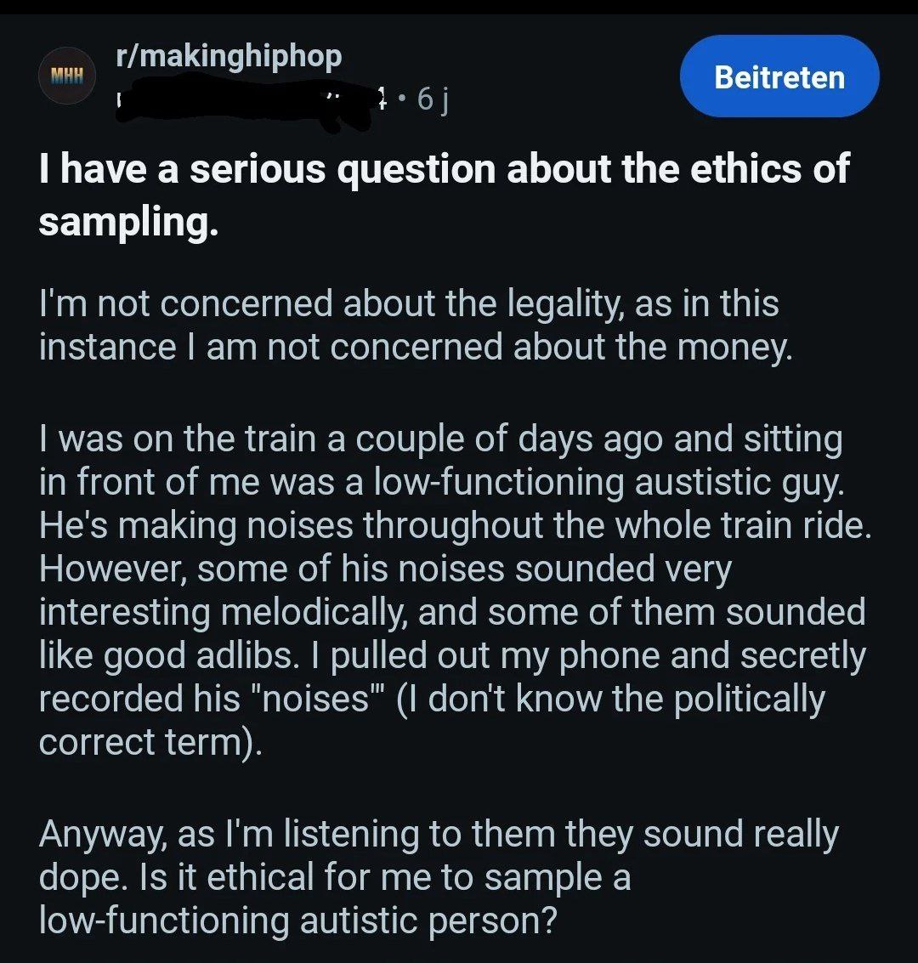Click the line "in front of me was a low-functioning"
The height and width of the screenshot is (963, 918).
(x=441, y=483)
